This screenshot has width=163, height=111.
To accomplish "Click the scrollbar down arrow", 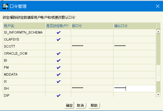I will pyautogui.click(x=158, y=95).
